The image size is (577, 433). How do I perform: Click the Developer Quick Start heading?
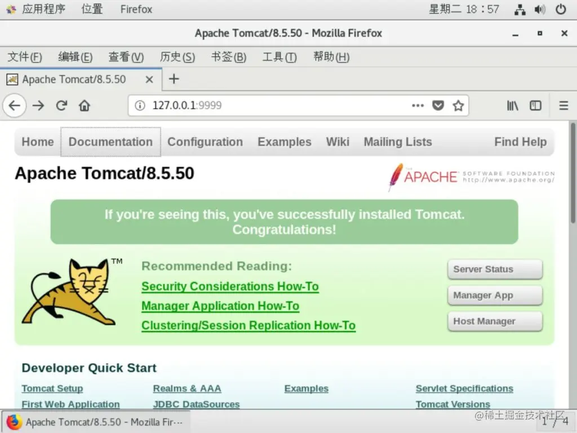point(89,368)
